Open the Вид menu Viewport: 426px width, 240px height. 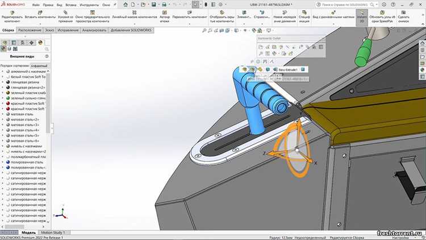coord(59,5)
